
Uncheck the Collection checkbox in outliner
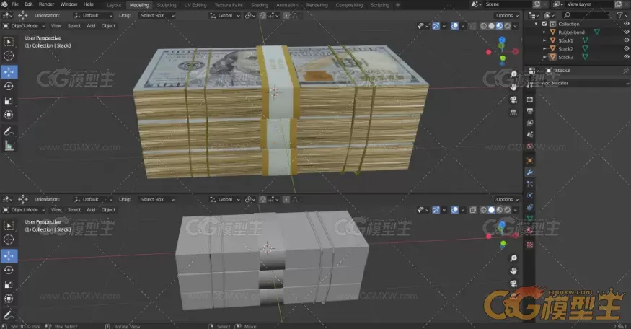(x=544, y=24)
